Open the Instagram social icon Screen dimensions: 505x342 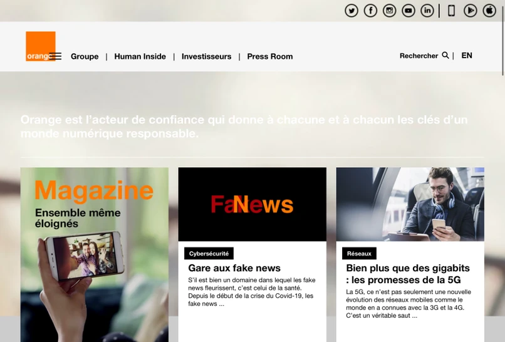tap(389, 11)
